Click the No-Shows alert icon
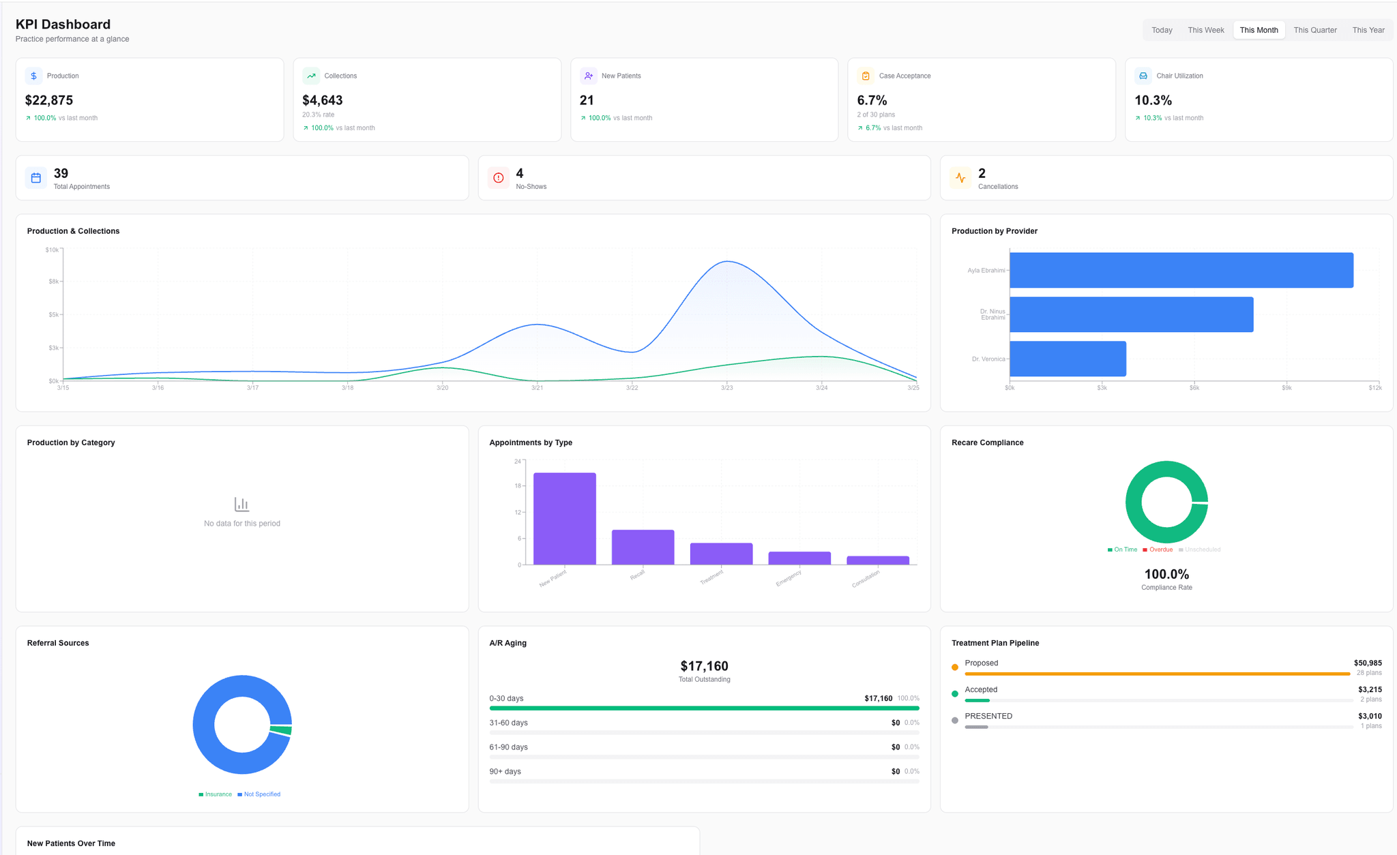1397x855 pixels. pos(499,177)
